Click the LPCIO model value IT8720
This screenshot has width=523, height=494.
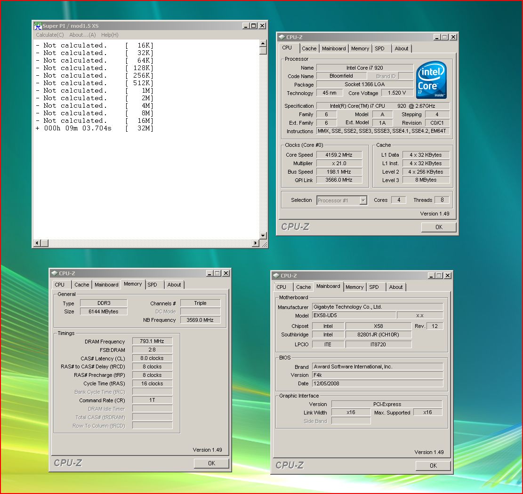(x=378, y=344)
